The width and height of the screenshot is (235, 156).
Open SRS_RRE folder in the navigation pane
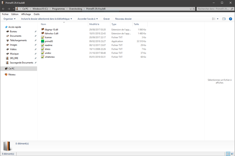[14, 58]
